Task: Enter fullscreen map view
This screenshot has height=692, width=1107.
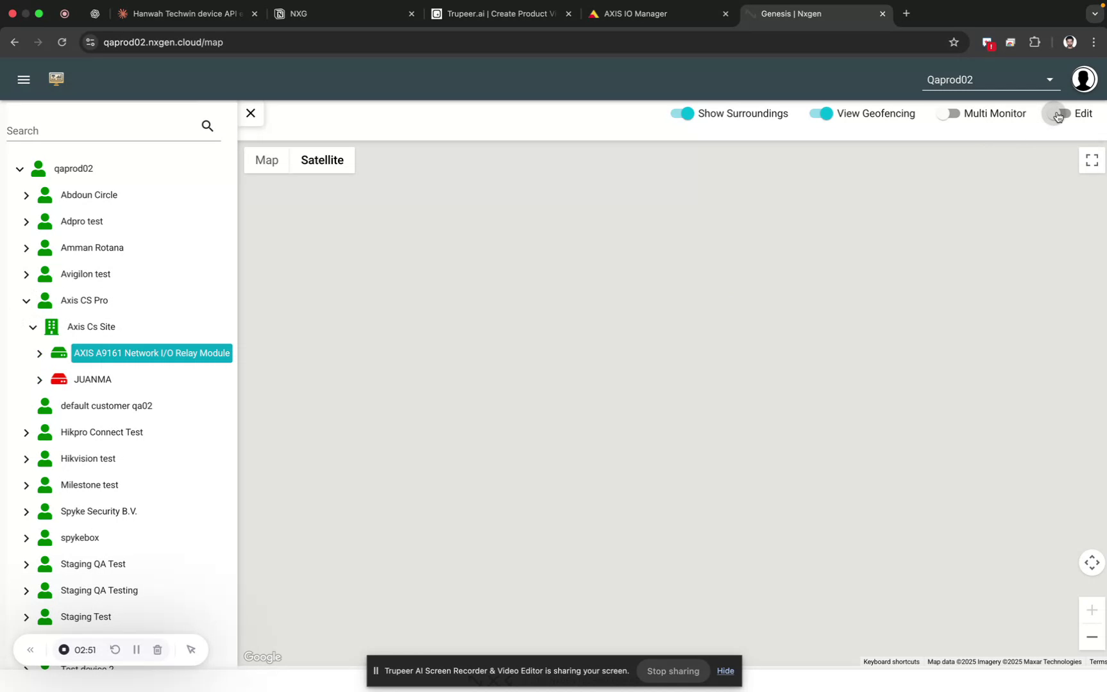Action: [1091, 160]
